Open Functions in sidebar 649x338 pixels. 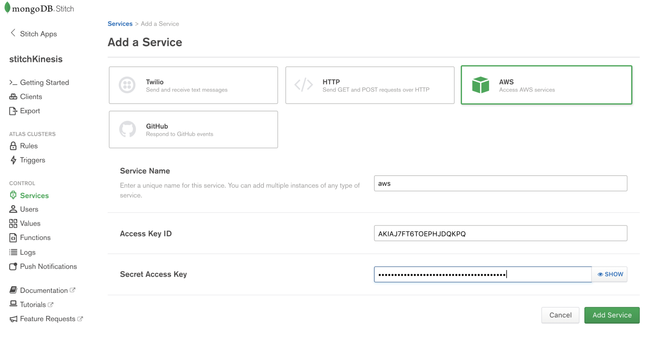tap(35, 238)
